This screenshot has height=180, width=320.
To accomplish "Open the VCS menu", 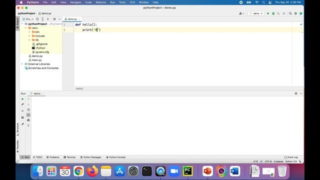I will coord(132,2).
